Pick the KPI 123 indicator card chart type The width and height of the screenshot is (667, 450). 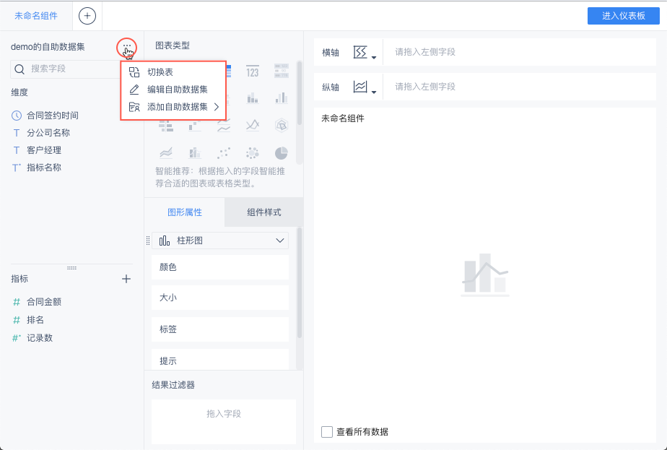coord(252,72)
